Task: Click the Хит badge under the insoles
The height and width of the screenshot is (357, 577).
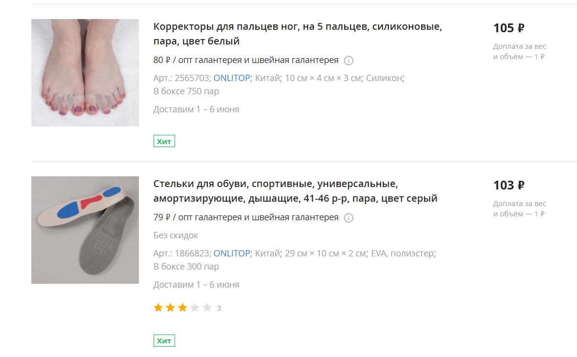Action: (x=164, y=340)
